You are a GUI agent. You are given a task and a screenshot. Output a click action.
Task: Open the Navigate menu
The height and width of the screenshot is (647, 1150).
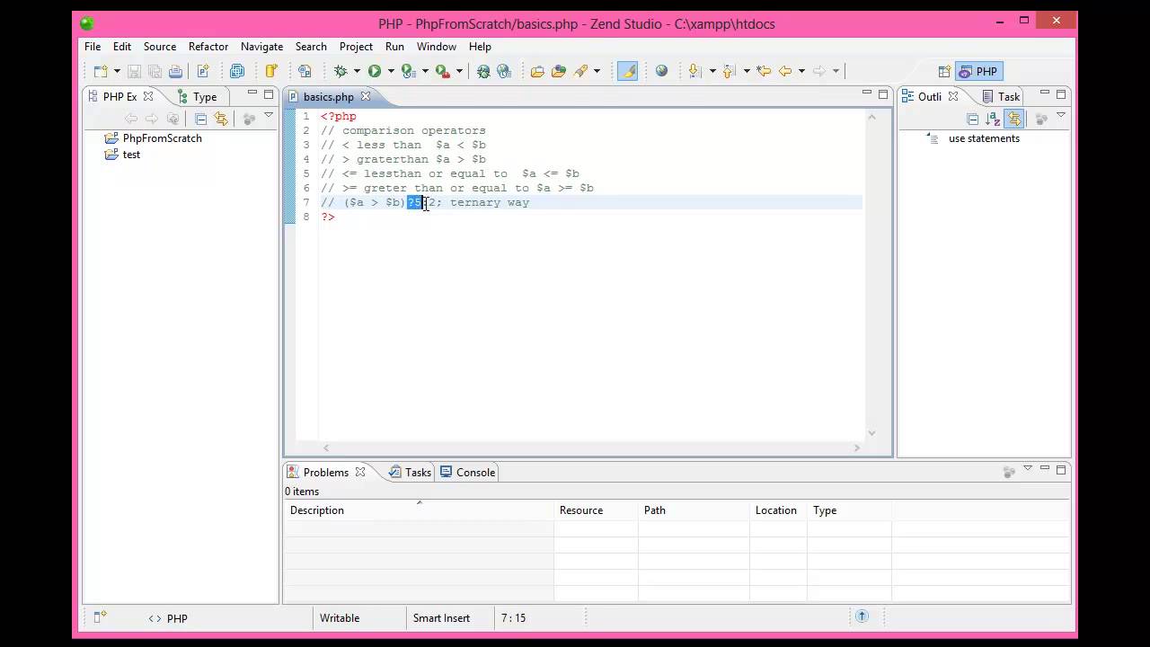261,46
